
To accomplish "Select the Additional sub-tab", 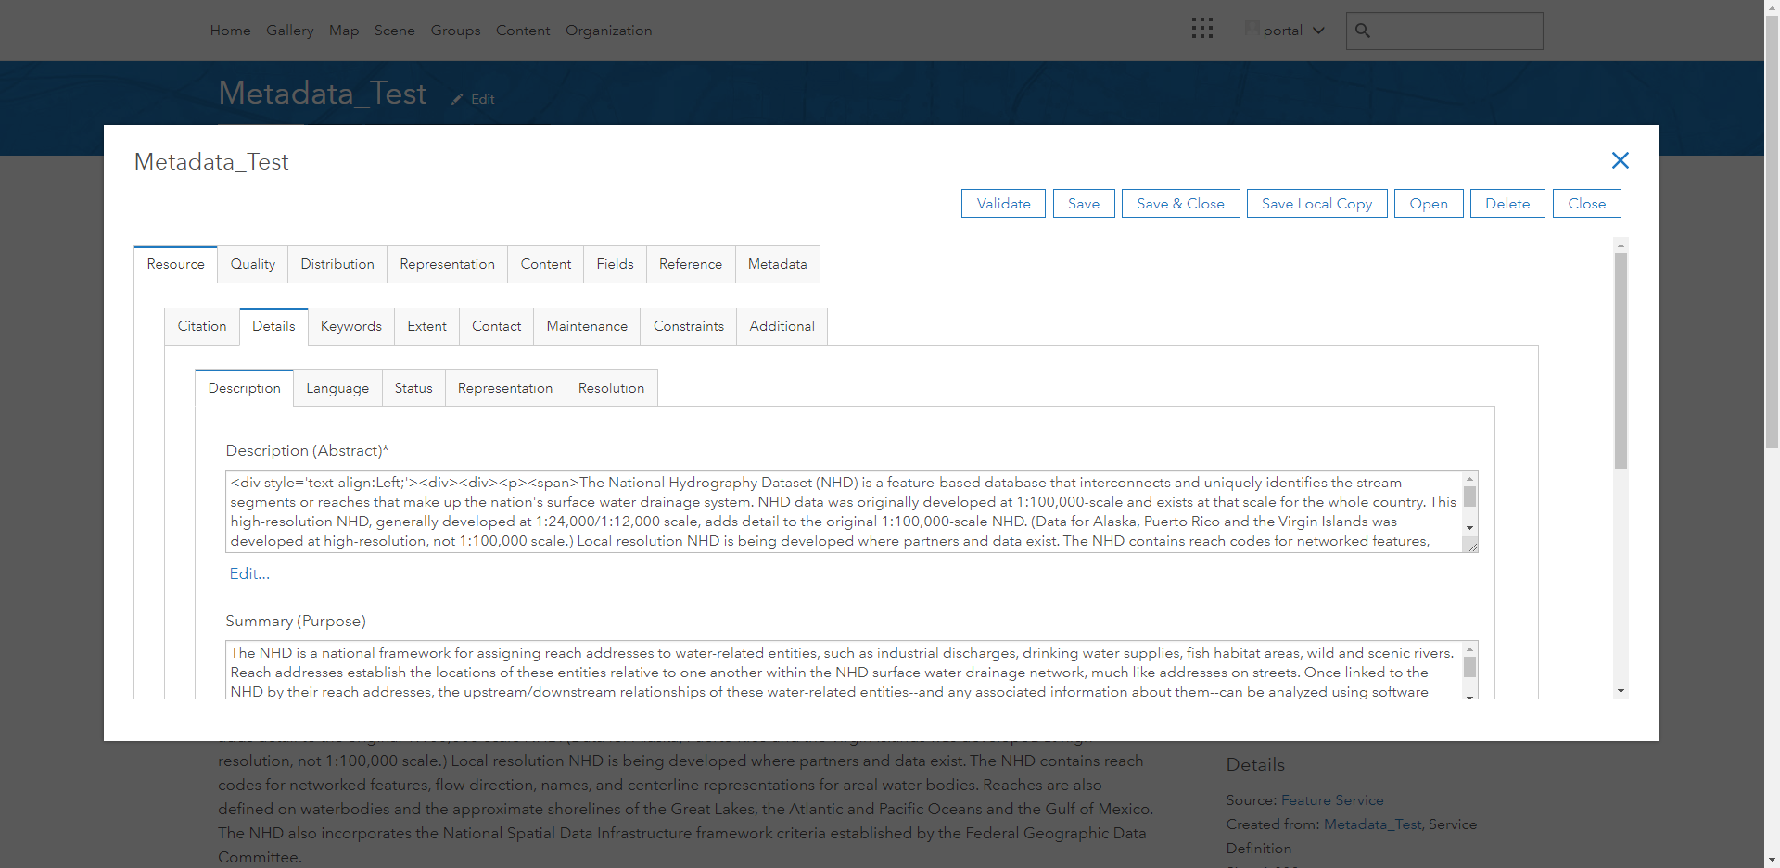I will click(x=782, y=326).
